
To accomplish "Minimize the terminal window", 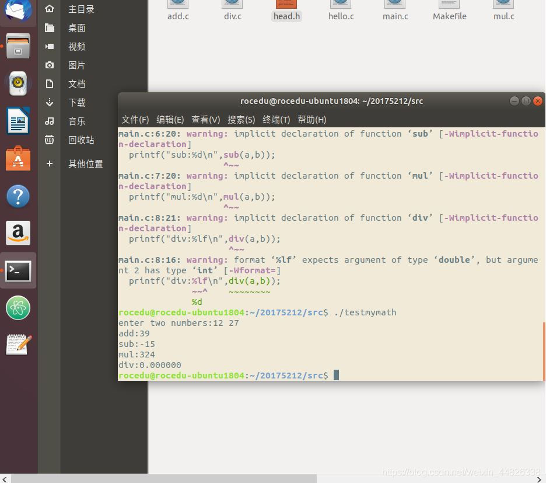I will (514, 101).
